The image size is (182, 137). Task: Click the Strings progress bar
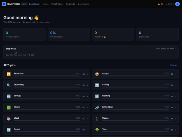(x=47, y=98)
